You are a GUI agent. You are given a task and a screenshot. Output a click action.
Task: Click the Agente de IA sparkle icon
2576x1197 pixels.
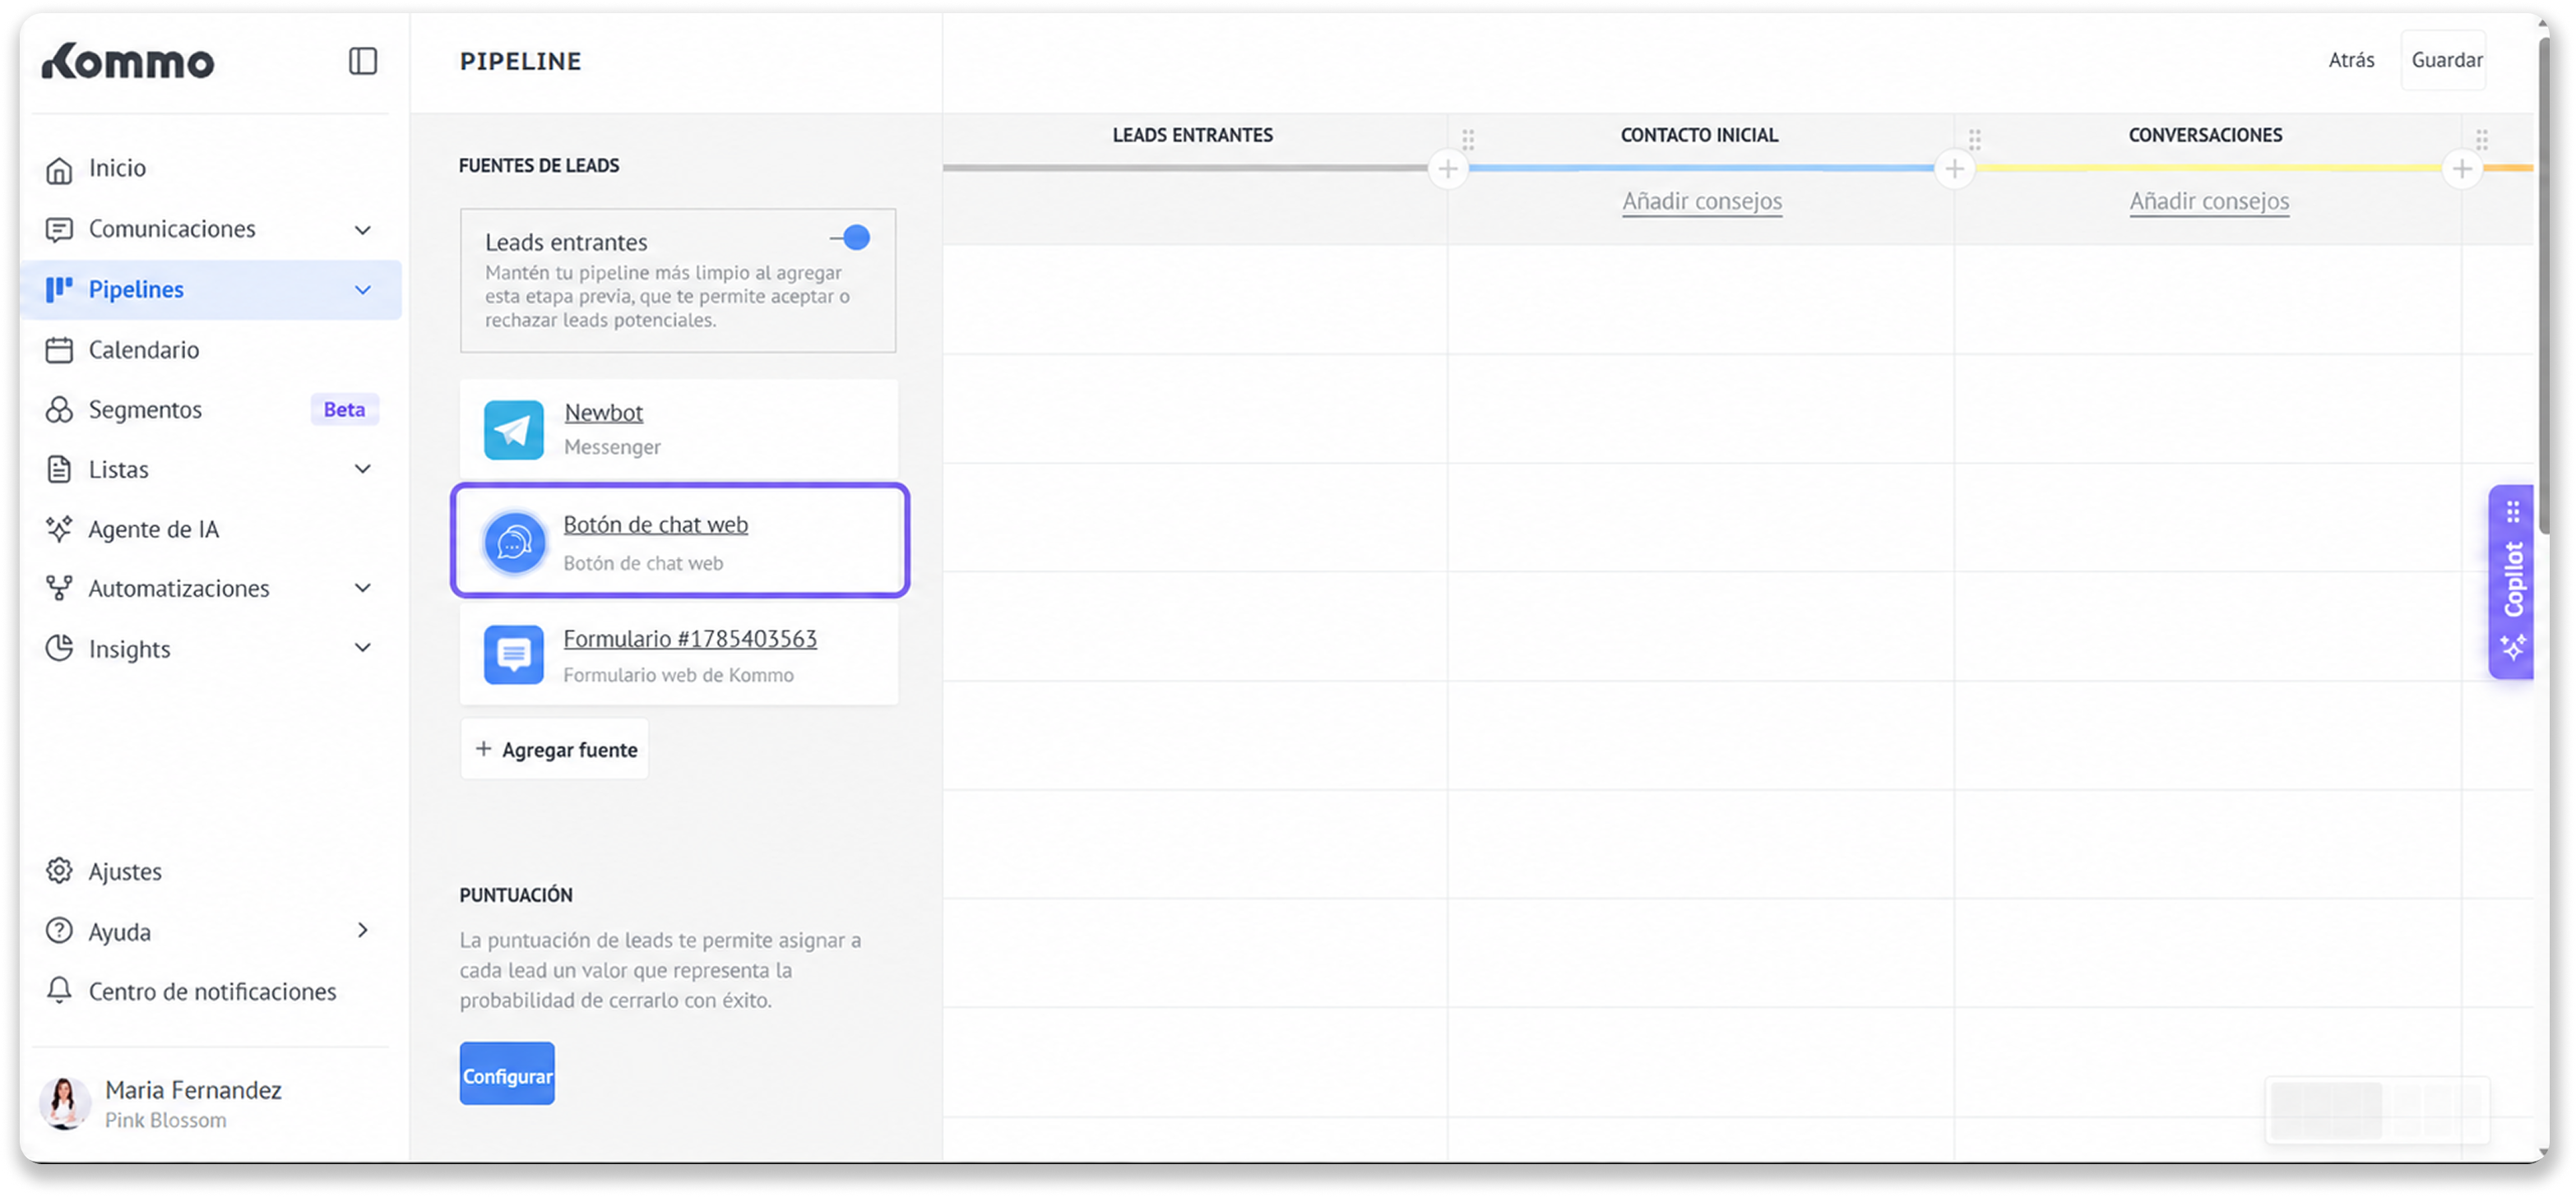[x=59, y=529]
